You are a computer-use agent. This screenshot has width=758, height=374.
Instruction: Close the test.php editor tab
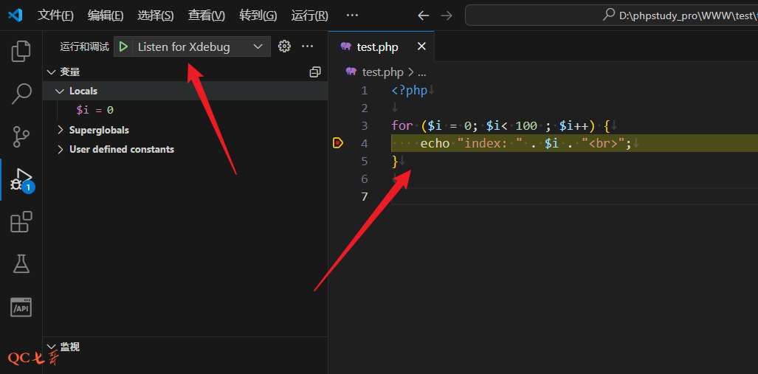(421, 46)
